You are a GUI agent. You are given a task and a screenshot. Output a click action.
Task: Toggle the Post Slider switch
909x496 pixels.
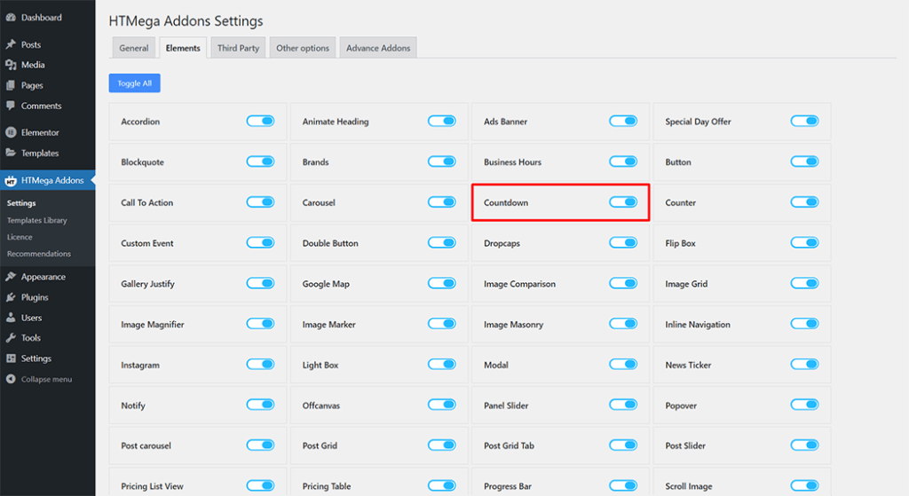tap(804, 445)
